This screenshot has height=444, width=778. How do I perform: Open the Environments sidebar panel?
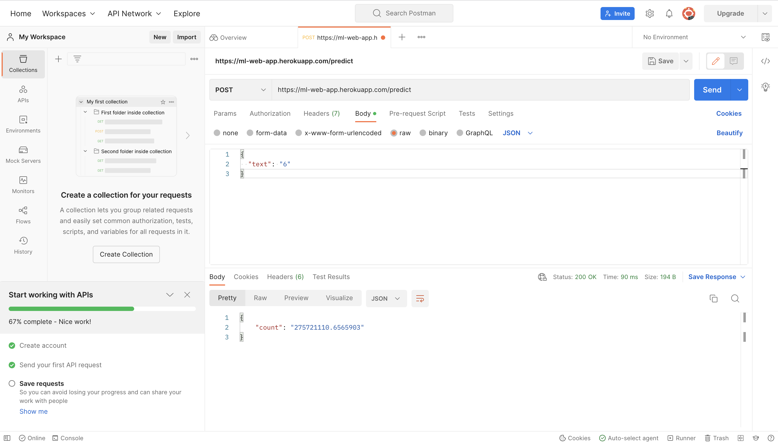coord(23,124)
